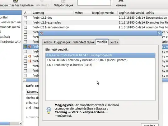The width and height of the screenshot is (168, 126).
Task: Toggle checkbox for firebird2.1-examples package
Action: coord(26,22)
